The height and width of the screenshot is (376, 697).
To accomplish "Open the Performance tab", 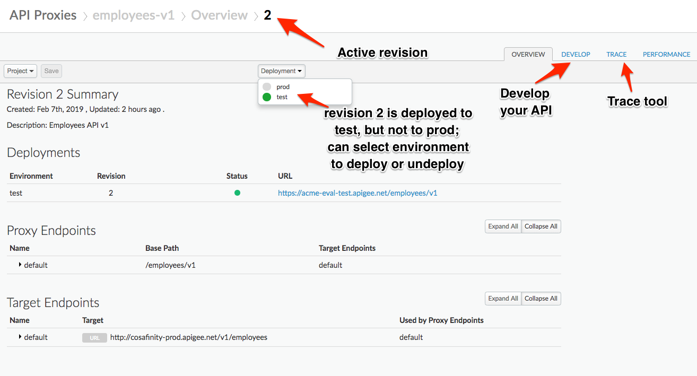I will click(666, 54).
